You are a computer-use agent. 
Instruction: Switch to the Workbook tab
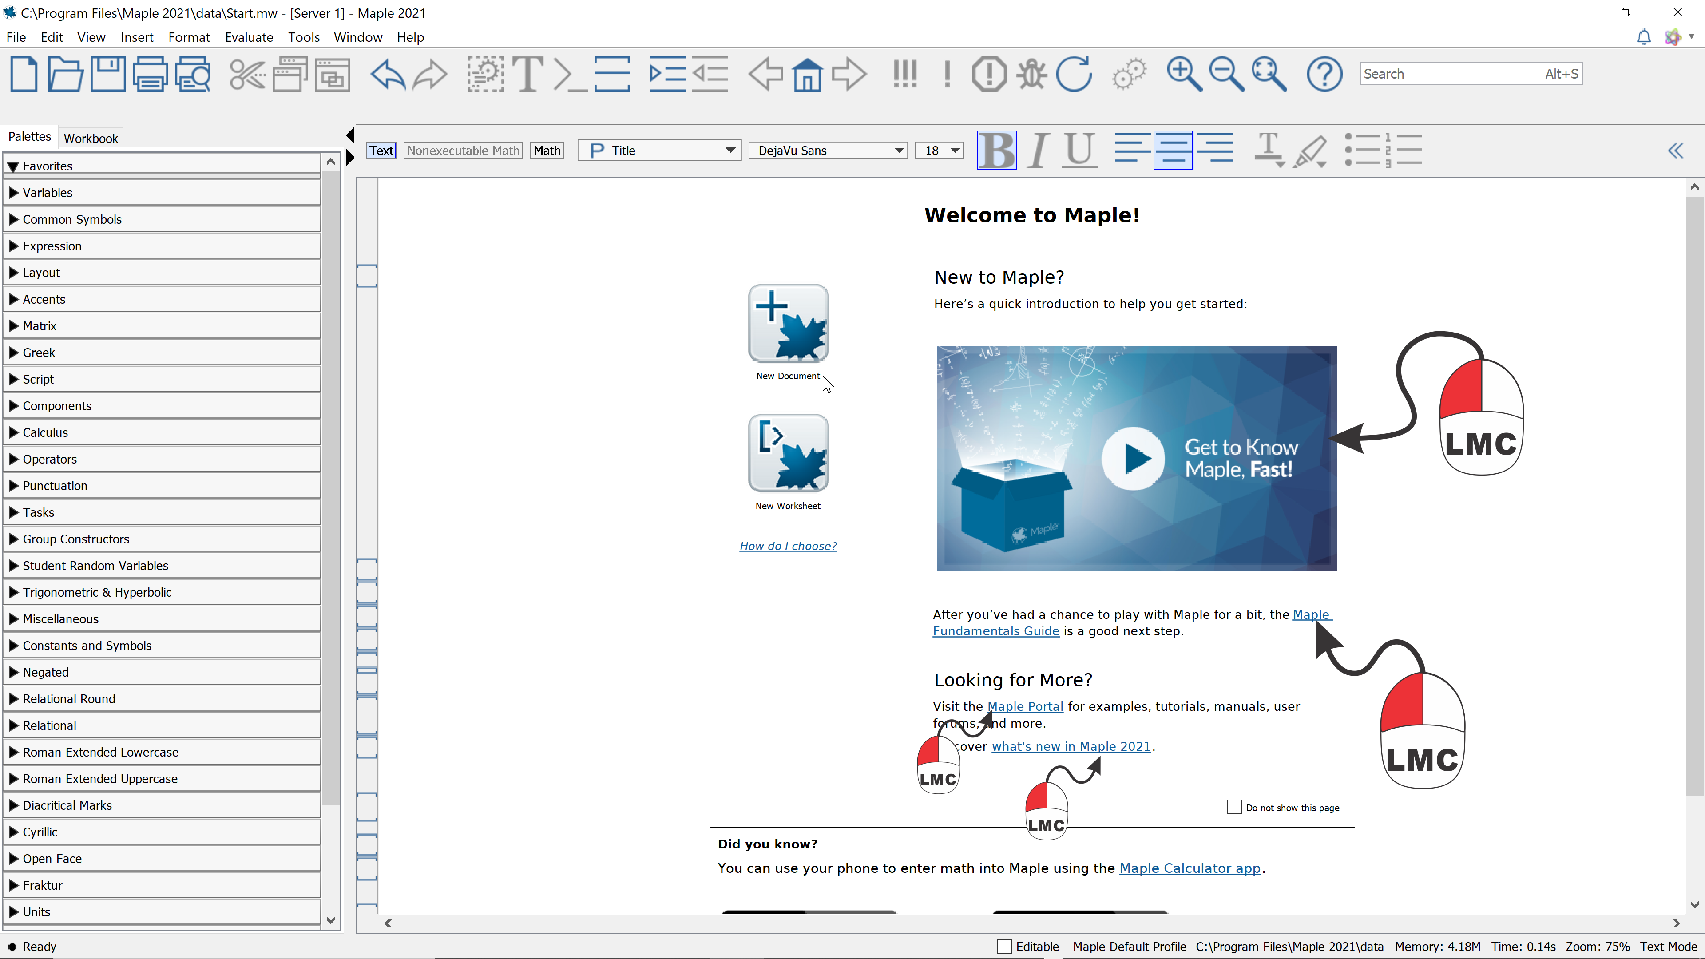91,139
